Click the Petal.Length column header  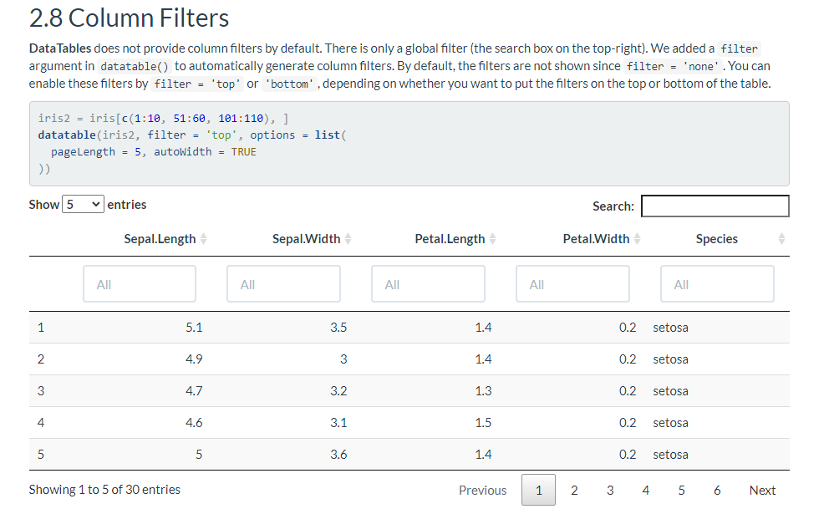450,239
